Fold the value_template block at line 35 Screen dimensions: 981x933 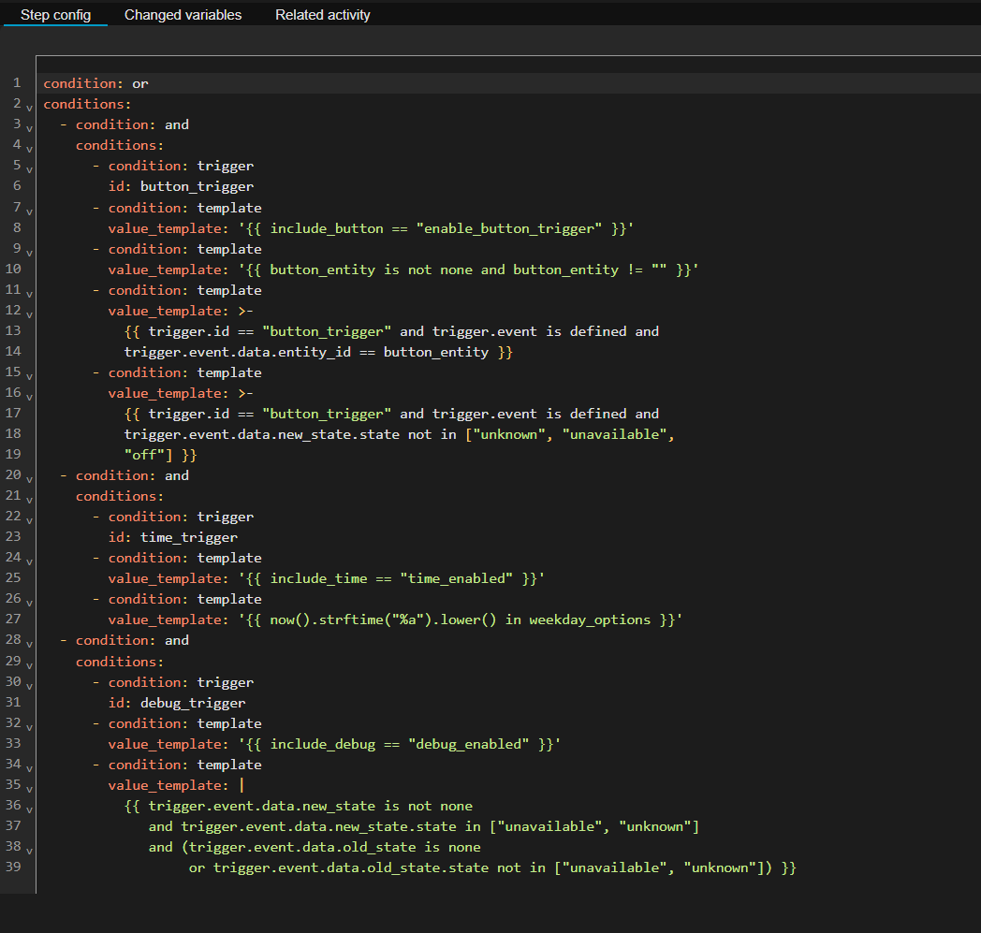[x=29, y=789]
